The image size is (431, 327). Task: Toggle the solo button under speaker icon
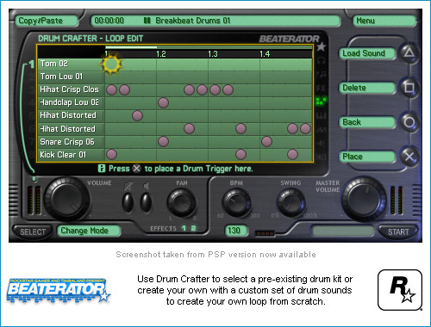coord(146,202)
